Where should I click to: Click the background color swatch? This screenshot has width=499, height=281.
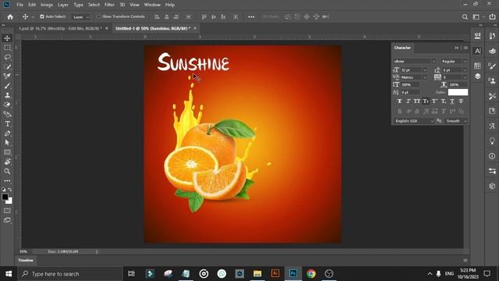point(10,201)
